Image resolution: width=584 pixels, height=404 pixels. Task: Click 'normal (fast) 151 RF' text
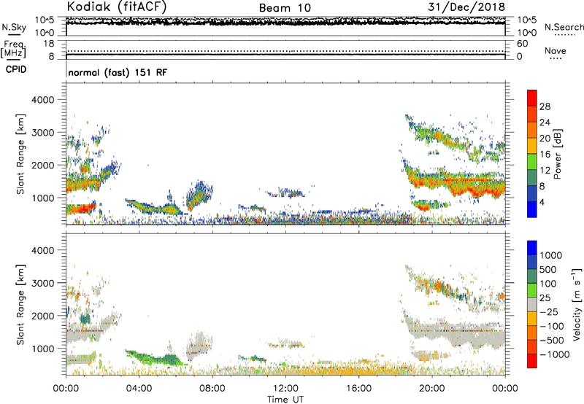[118, 72]
